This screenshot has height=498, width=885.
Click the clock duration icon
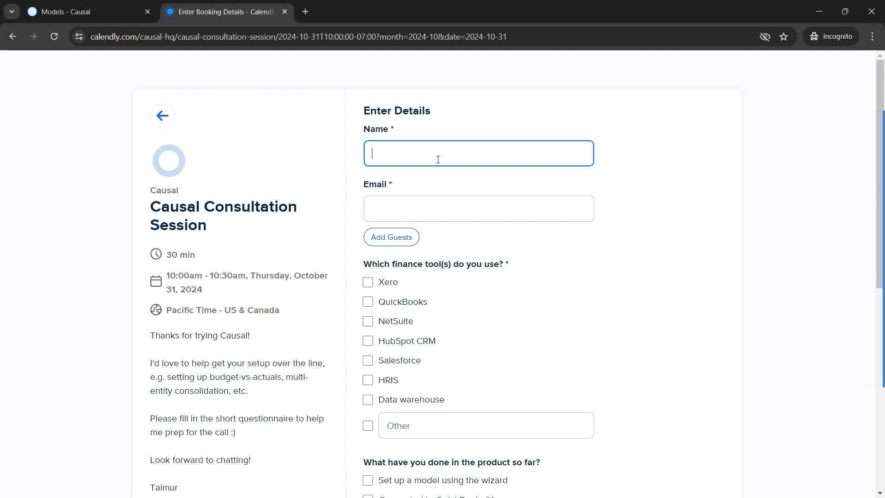point(156,254)
